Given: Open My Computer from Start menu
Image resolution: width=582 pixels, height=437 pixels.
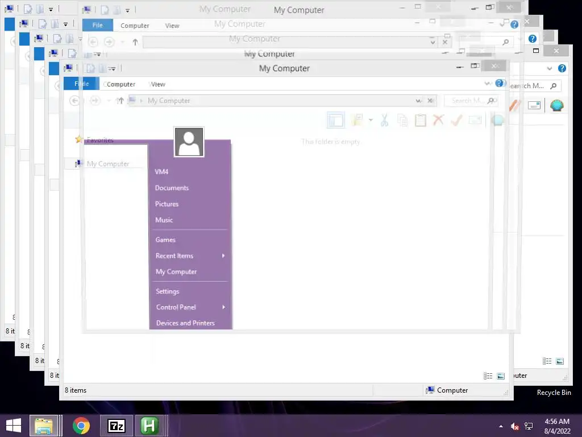Looking at the screenshot, I should [x=176, y=271].
